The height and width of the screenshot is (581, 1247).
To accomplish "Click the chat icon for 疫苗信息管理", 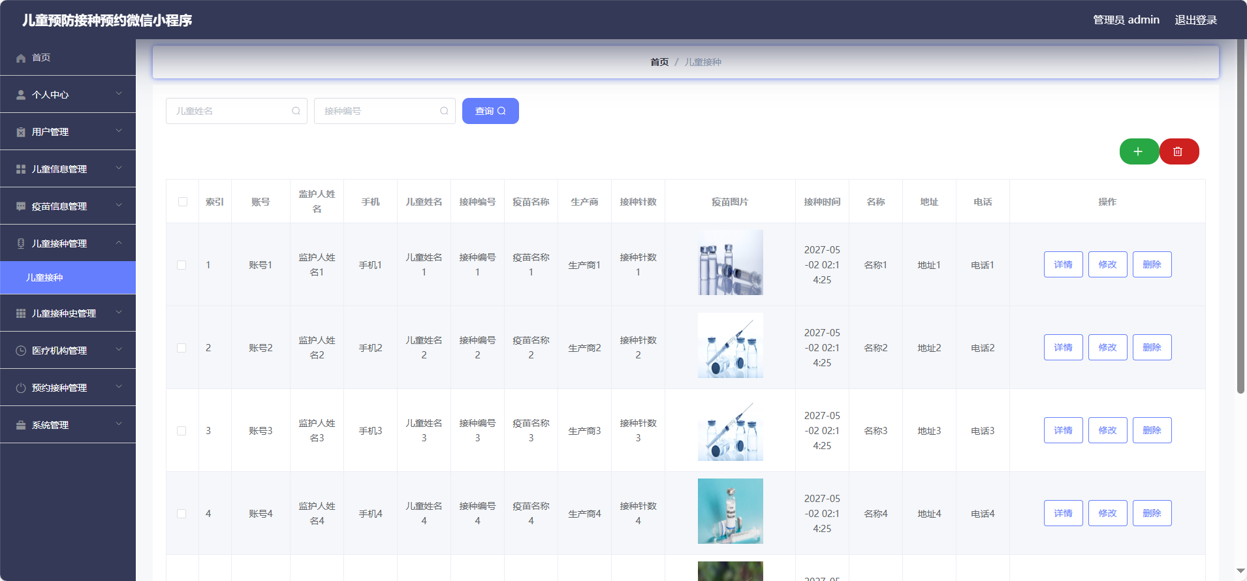I will (21, 207).
